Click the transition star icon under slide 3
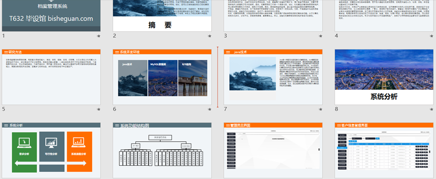The width and height of the screenshot is (436, 179). (320, 36)
